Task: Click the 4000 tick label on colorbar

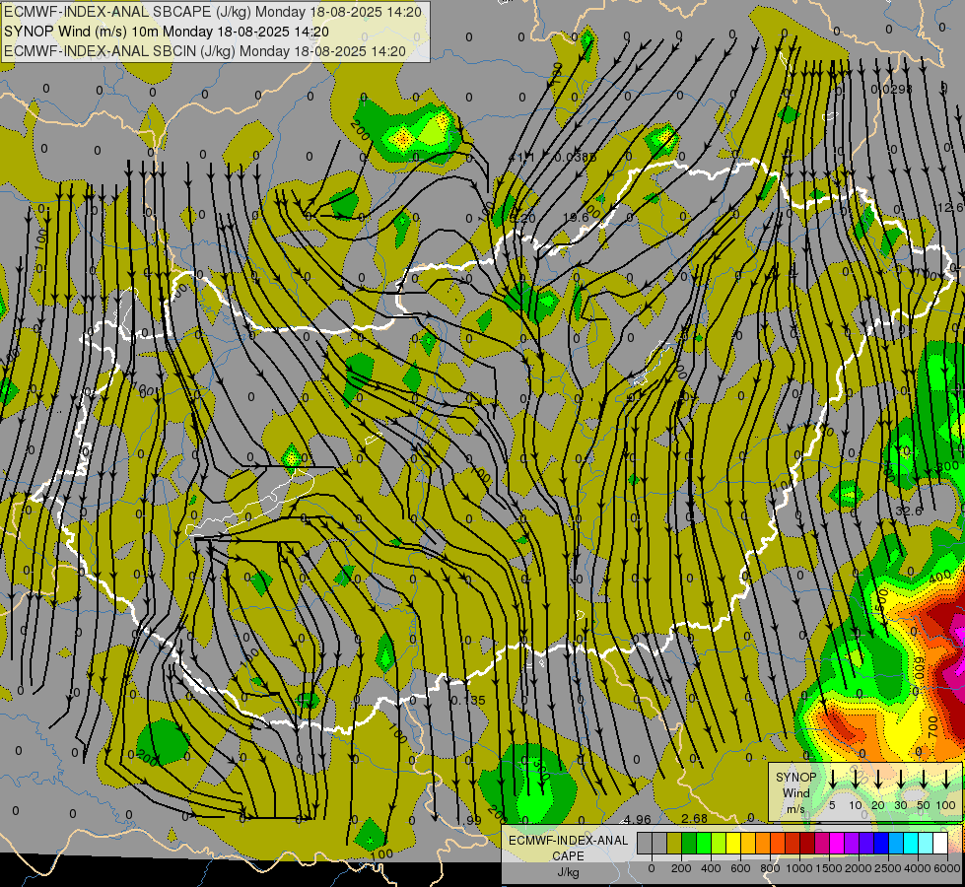Action: [918, 868]
